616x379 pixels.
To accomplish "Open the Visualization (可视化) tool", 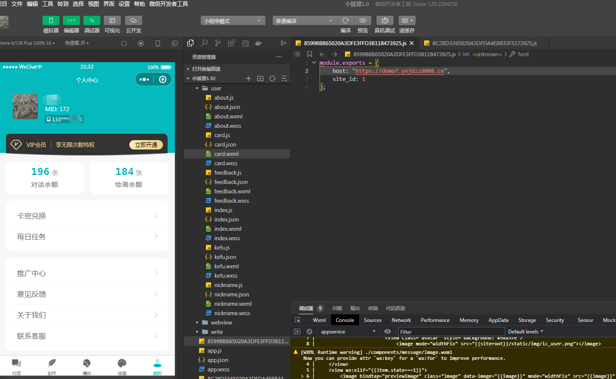I will point(112,20).
